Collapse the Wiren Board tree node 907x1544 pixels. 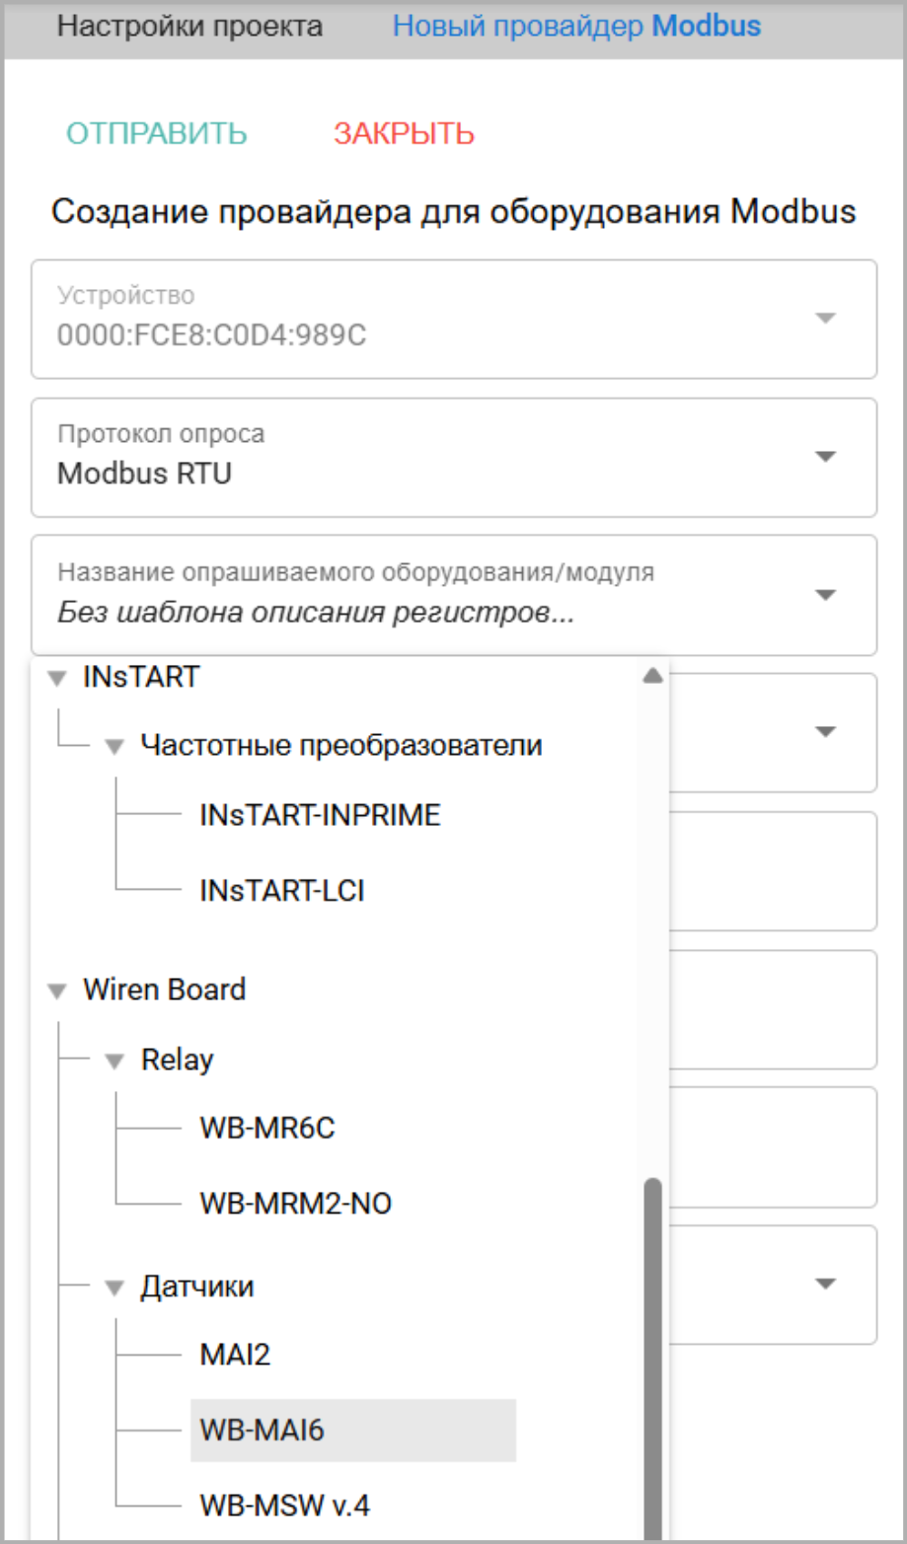pyautogui.click(x=57, y=991)
